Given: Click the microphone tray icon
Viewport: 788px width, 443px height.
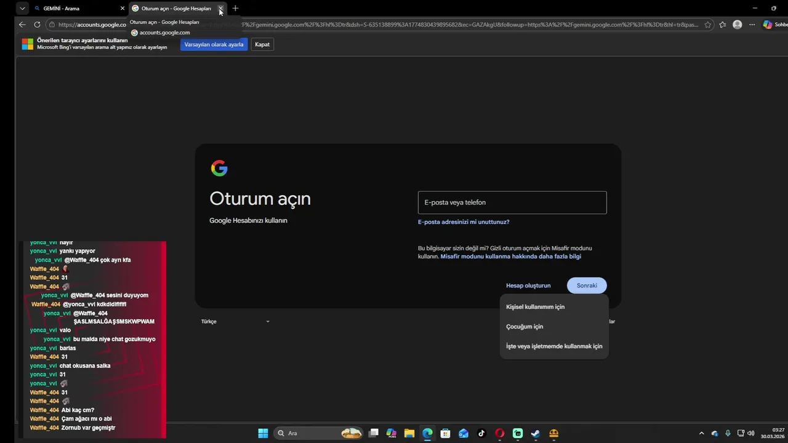Looking at the screenshot, I should 728,433.
